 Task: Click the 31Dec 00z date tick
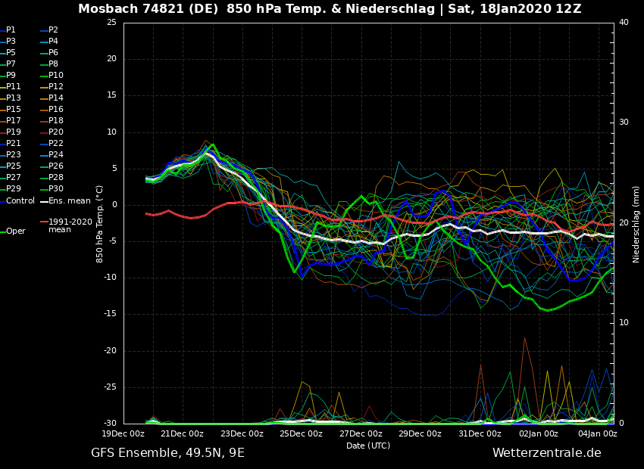(480, 434)
